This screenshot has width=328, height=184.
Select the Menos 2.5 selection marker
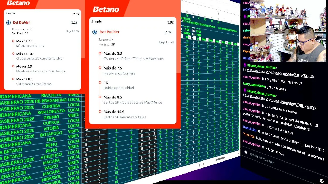(x=13, y=66)
